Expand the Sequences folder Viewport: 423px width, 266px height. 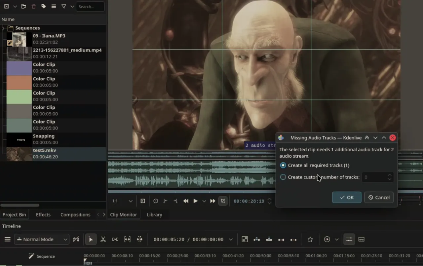tap(3, 28)
